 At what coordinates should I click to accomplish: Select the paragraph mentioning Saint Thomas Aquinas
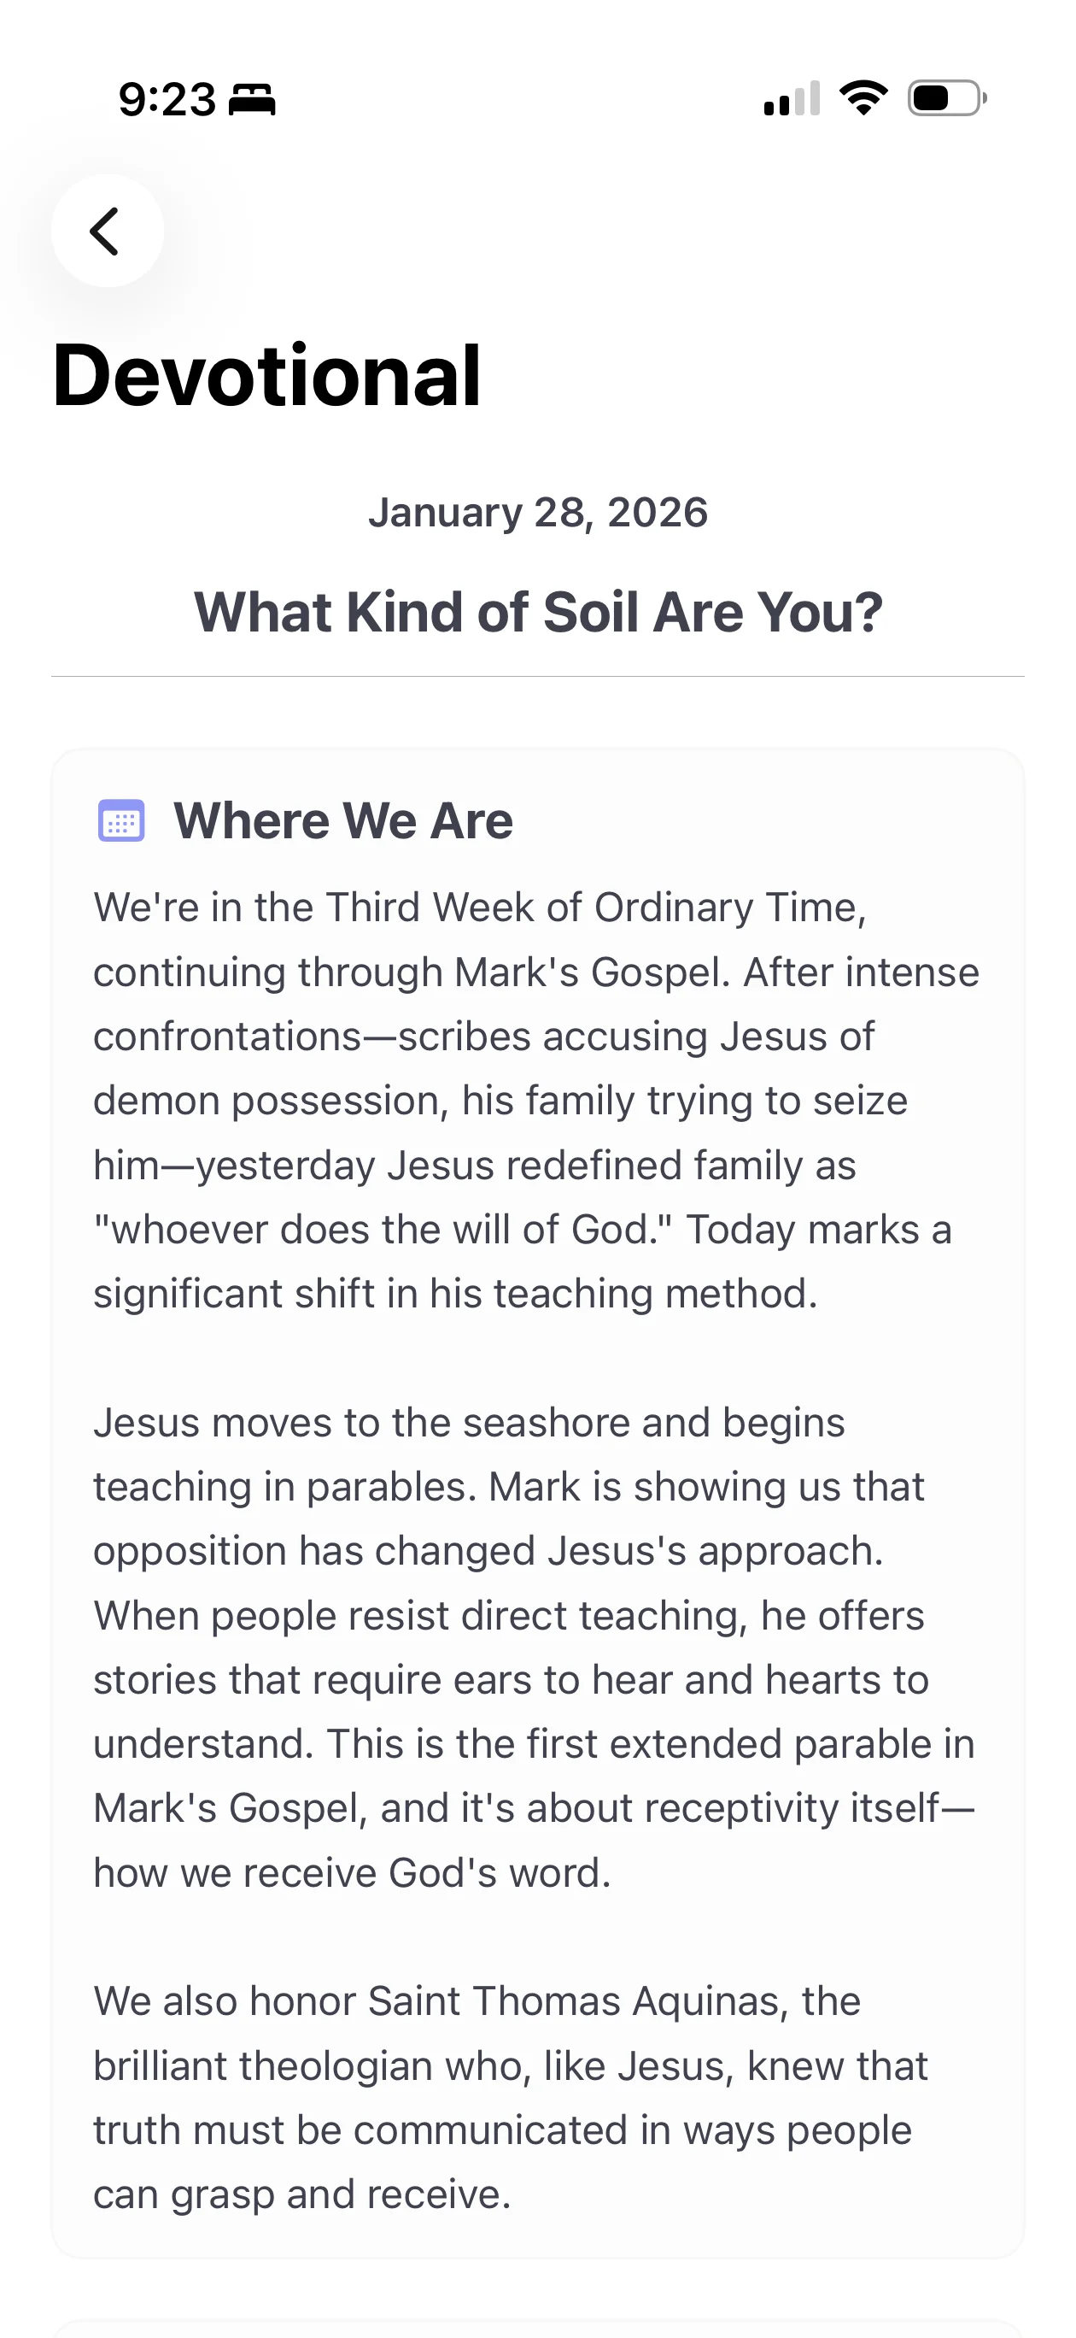(510, 2096)
